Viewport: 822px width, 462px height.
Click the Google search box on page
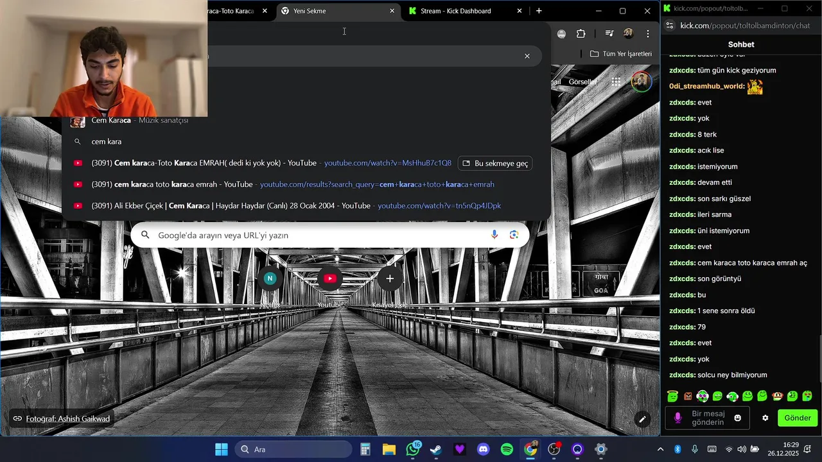click(x=329, y=235)
